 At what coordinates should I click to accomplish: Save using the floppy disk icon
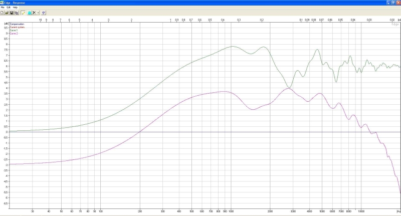click(12, 13)
